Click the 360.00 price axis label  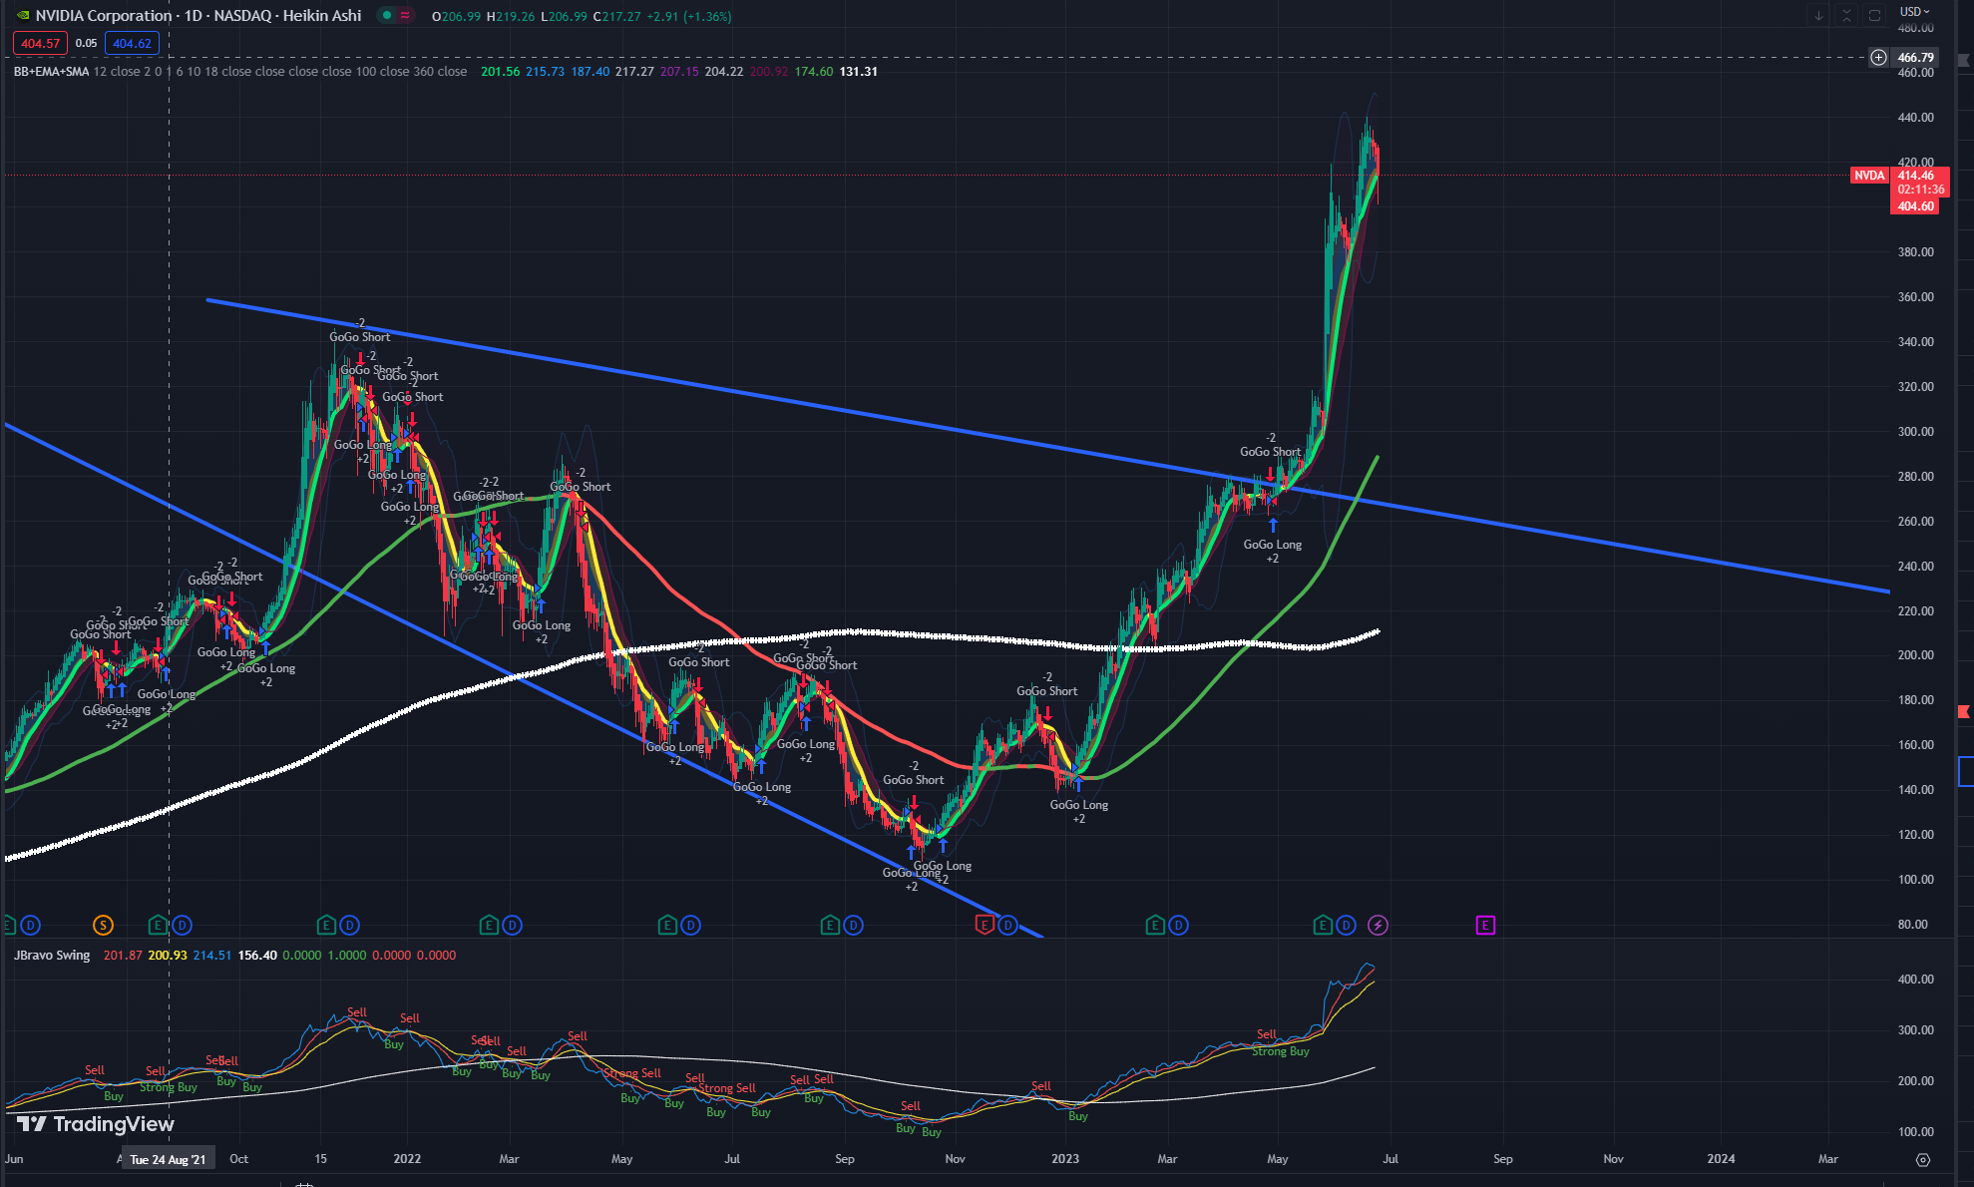pyautogui.click(x=1915, y=297)
